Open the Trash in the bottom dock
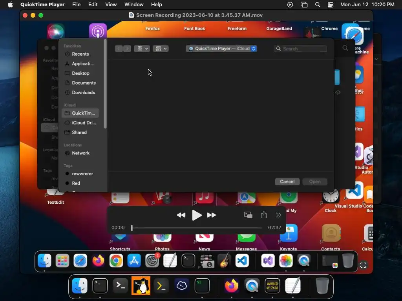This screenshot has width=402, height=301. pyautogui.click(x=322, y=286)
